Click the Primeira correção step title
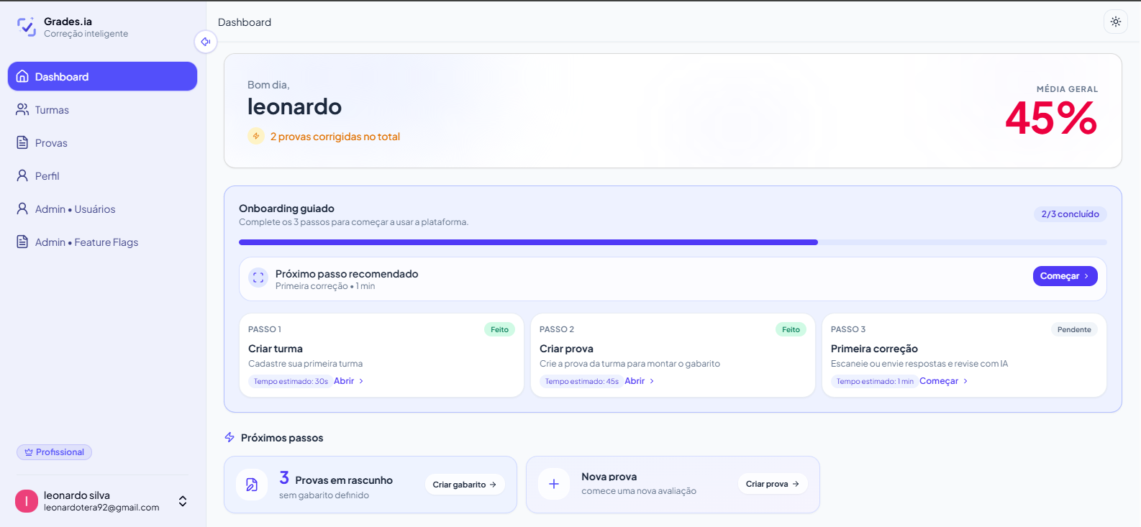1141x527 pixels. tap(874, 349)
